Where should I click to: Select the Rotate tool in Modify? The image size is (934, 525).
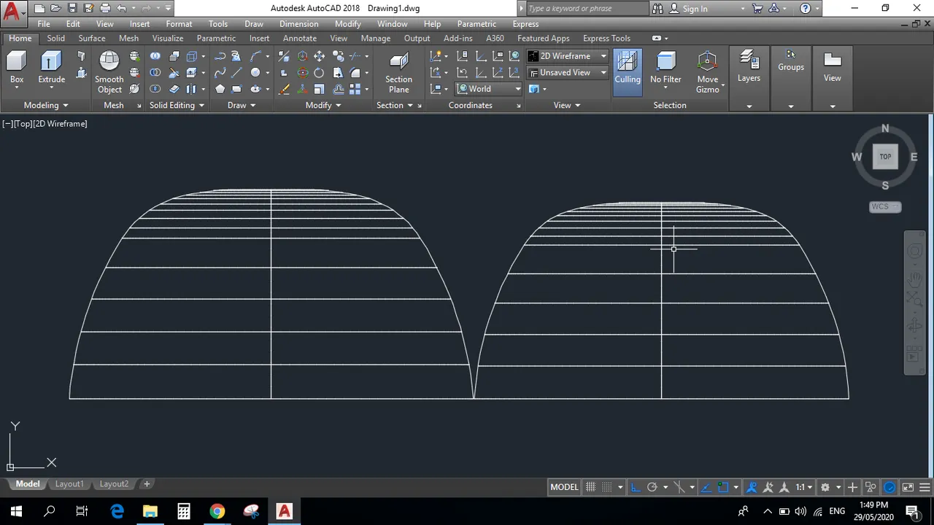click(319, 73)
